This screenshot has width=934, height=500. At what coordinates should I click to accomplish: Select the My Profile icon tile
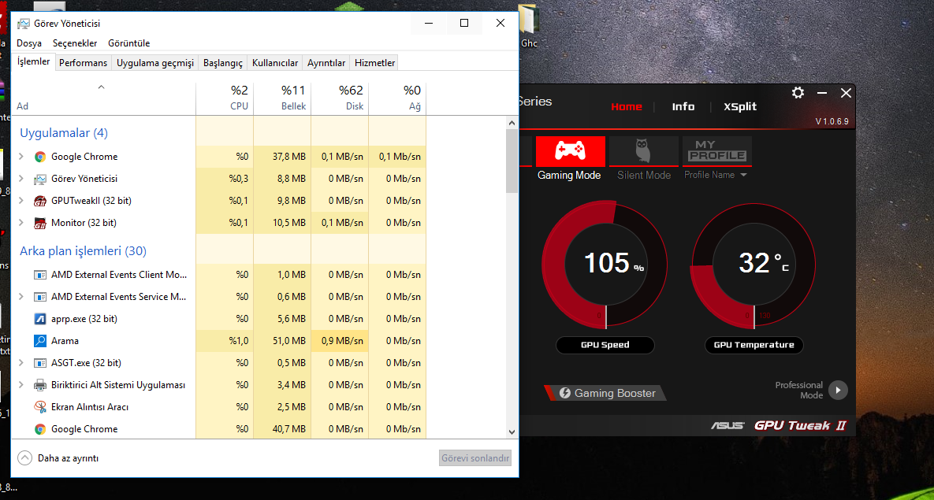[x=717, y=151]
